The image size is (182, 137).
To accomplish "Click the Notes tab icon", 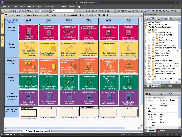I will tap(158, 131).
